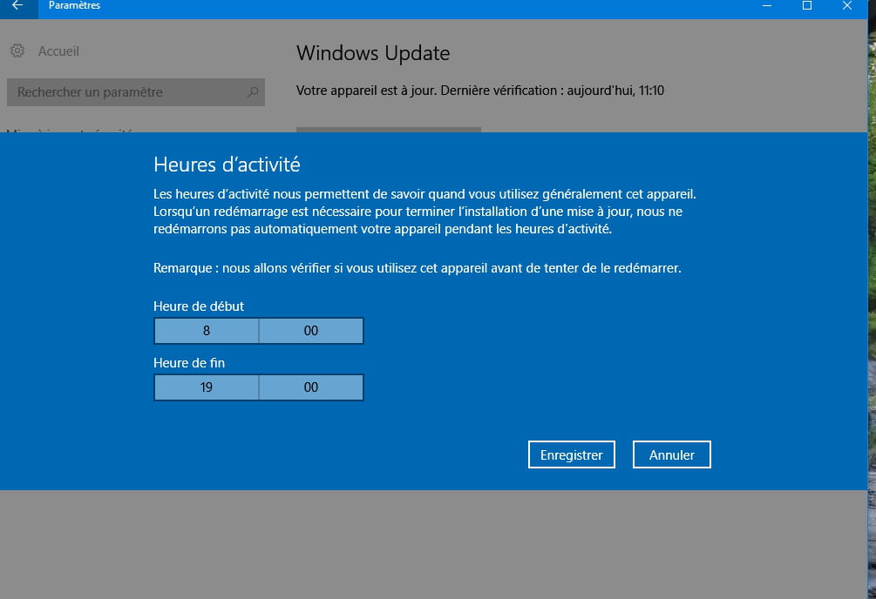This screenshot has width=876, height=599.
Task: Open the Heure de fin minutes picker
Action: (311, 387)
